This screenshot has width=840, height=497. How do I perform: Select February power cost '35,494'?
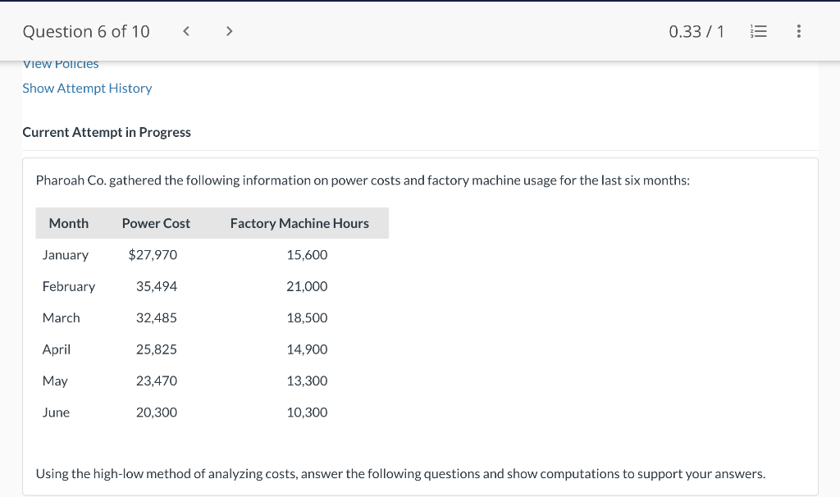coord(157,286)
